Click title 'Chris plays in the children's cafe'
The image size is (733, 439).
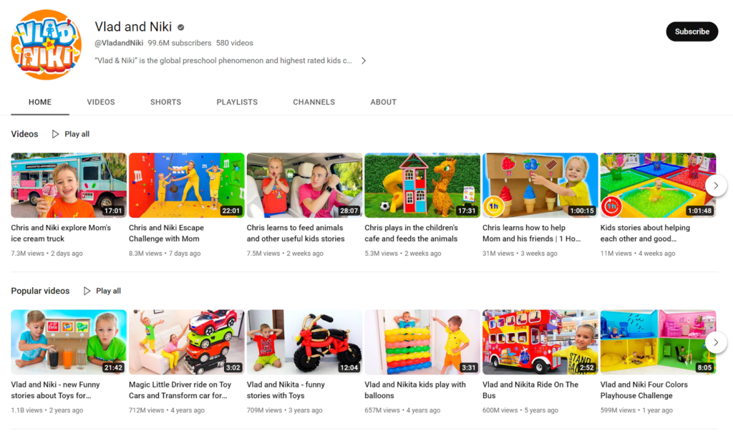412,233
